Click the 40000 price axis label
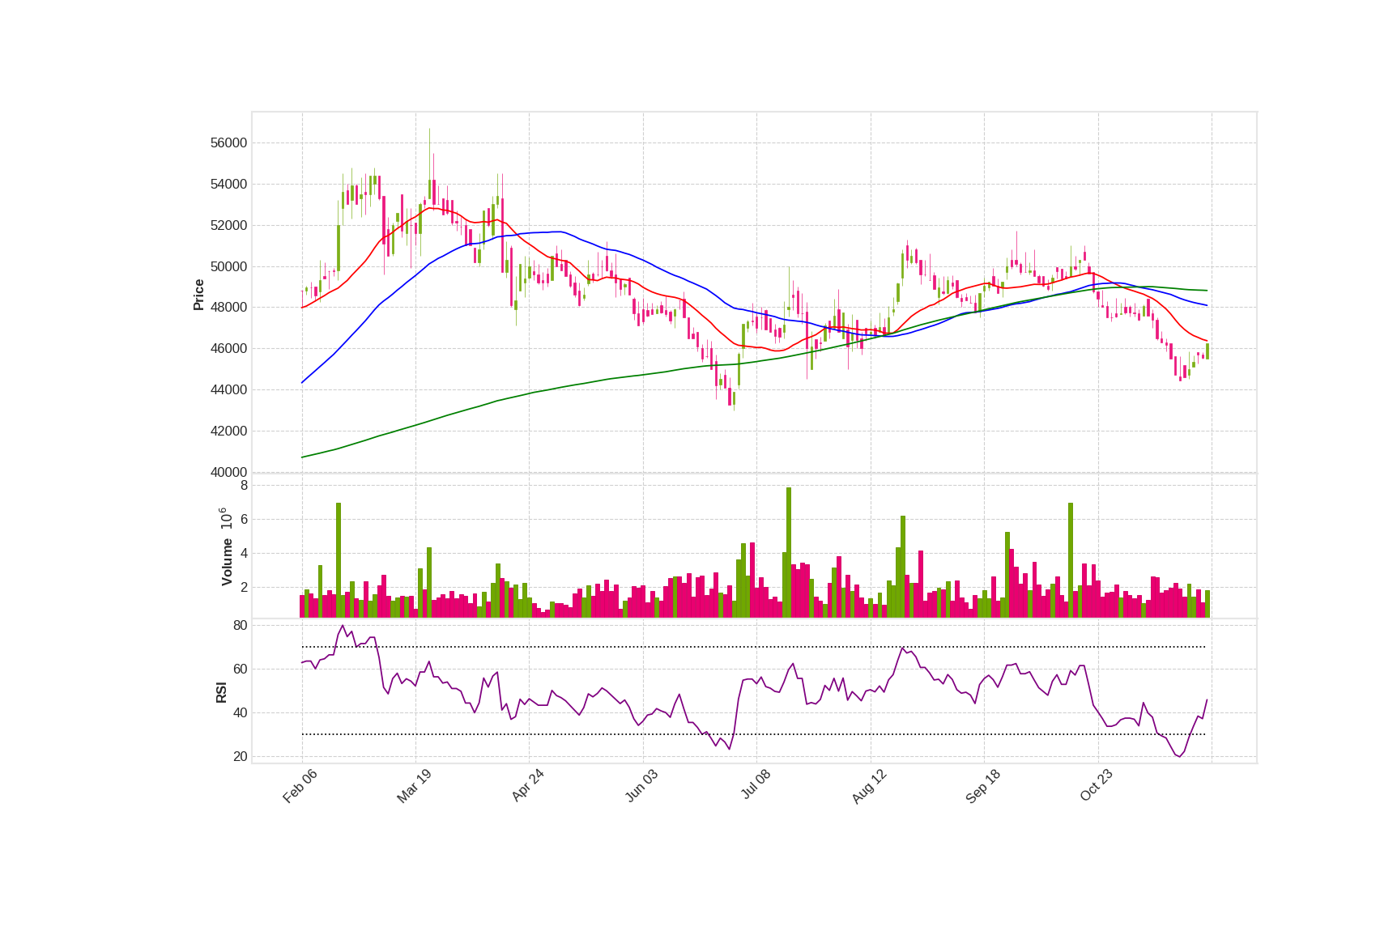Screen dimensions: 1397x931 click(x=228, y=473)
